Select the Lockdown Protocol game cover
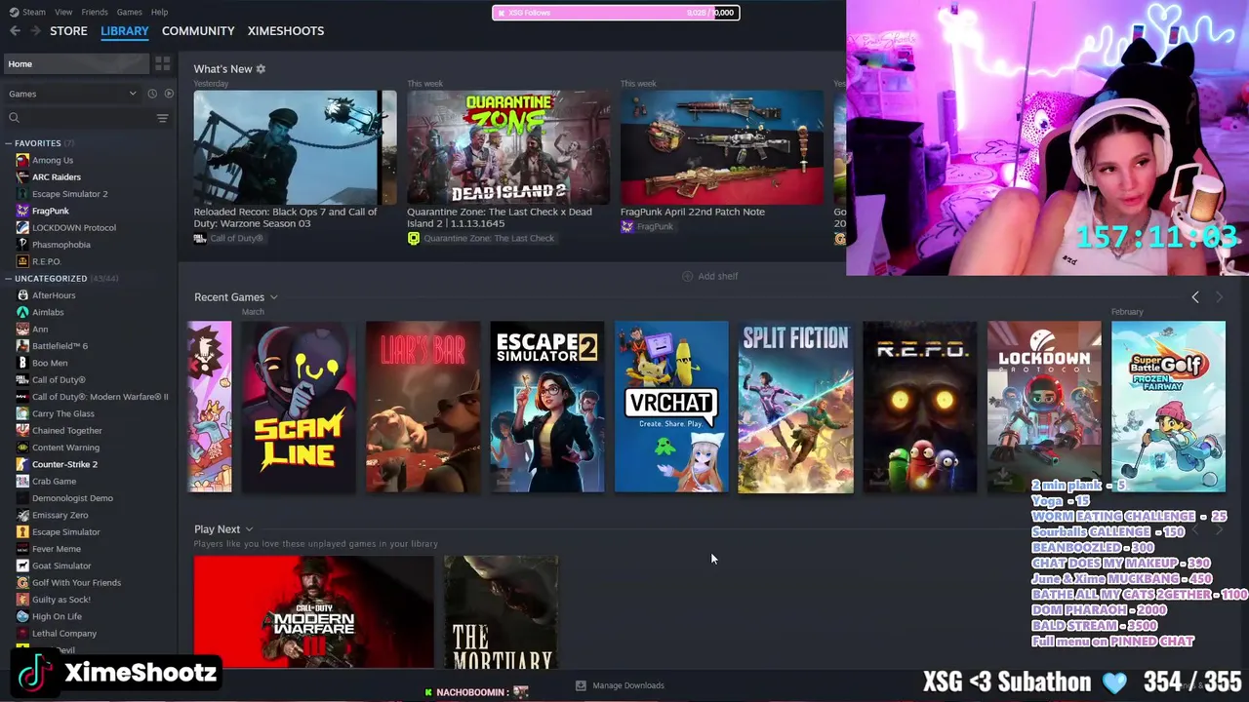 1044,407
